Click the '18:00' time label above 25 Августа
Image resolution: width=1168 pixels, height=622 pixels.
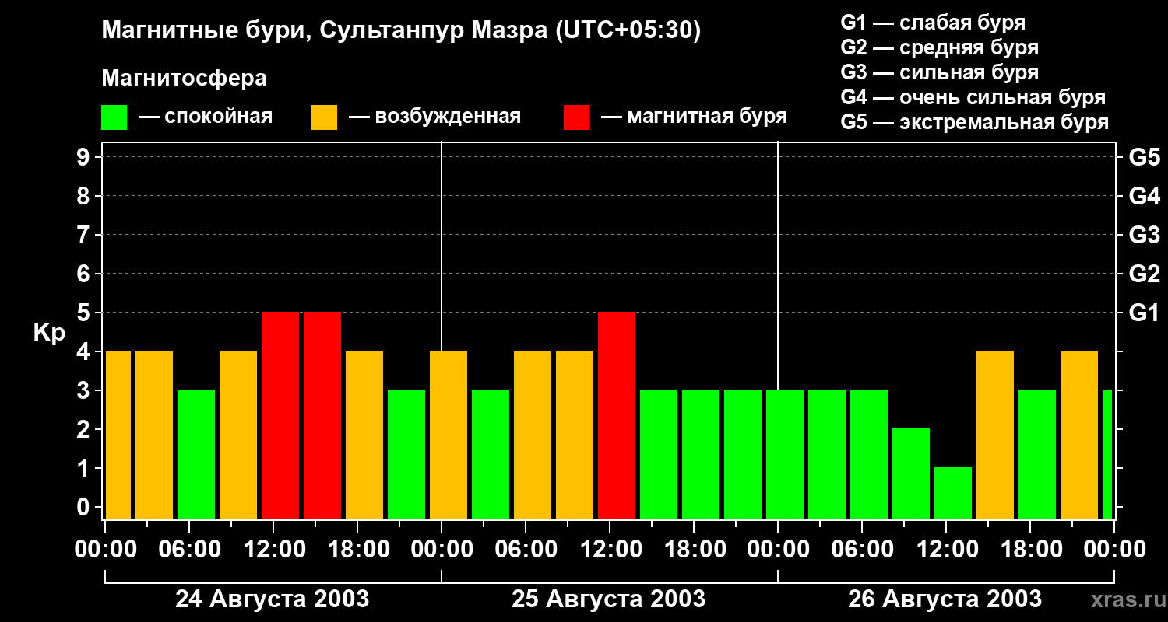click(x=694, y=550)
